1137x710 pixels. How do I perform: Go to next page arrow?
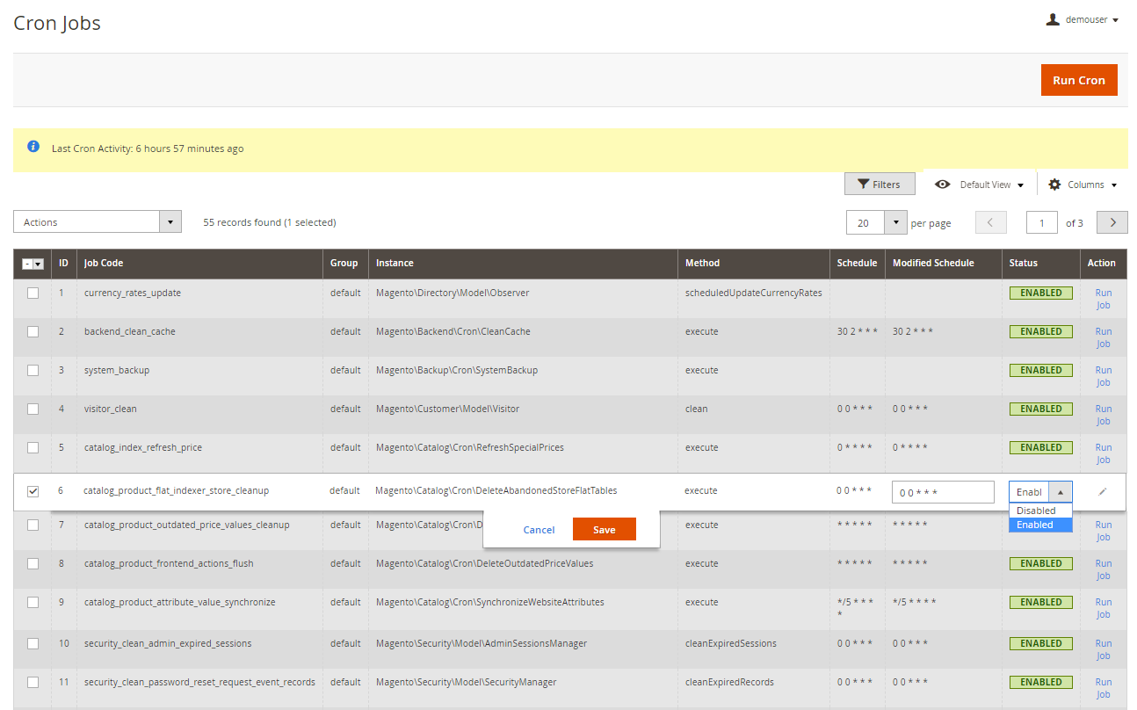pyautogui.click(x=1112, y=223)
